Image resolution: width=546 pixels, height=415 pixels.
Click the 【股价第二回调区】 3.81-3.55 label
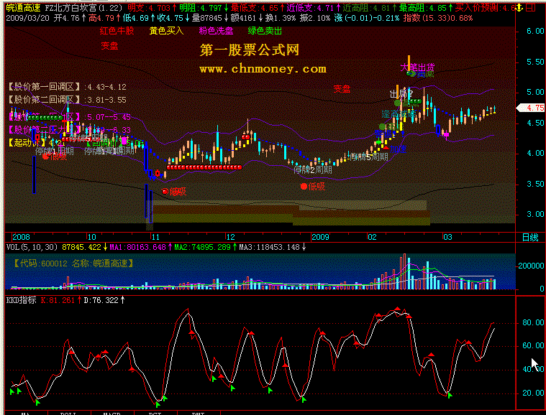coord(67,100)
